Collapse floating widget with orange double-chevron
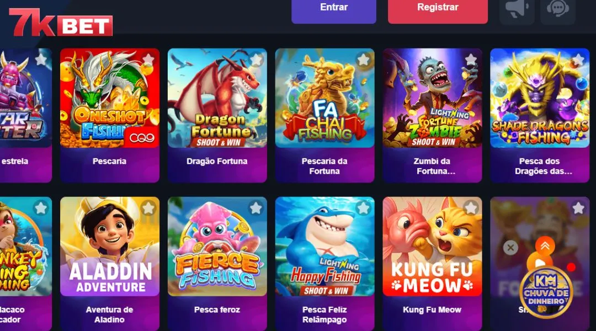The image size is (596, 331). point(545,246)
